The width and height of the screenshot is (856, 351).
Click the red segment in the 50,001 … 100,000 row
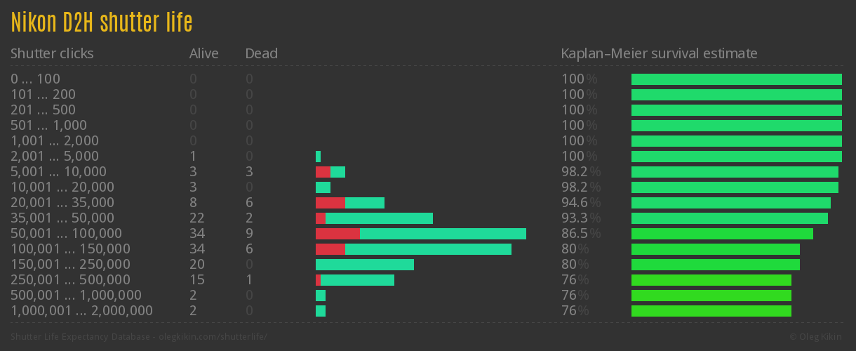[337, 234]
